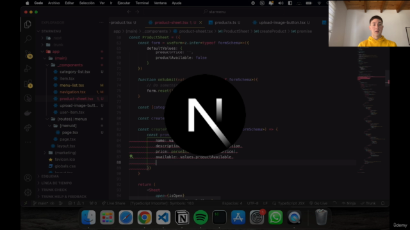Open the Accounts icon in the activity bar
Viewport: 410px width, 230px height.
tap(28, 178)
